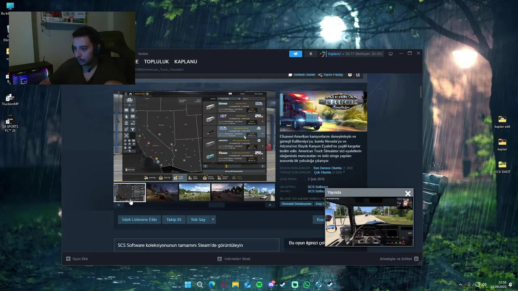This screenshot has width=518, height=291.
Task: Click the thumbnail strip left arrow
Action: (x=118, y=205)
